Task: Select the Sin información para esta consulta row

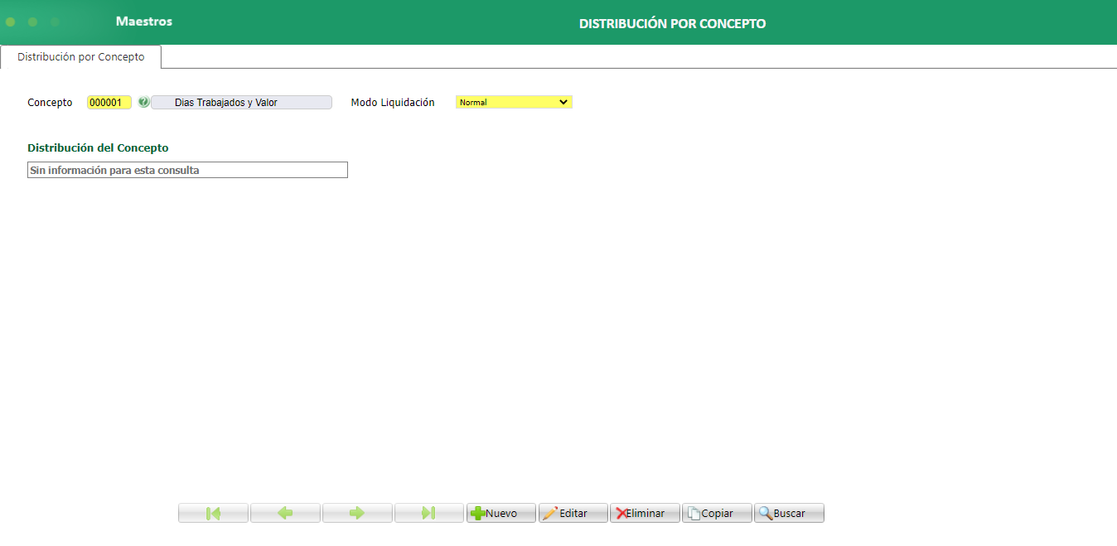Action: [187, 170]
